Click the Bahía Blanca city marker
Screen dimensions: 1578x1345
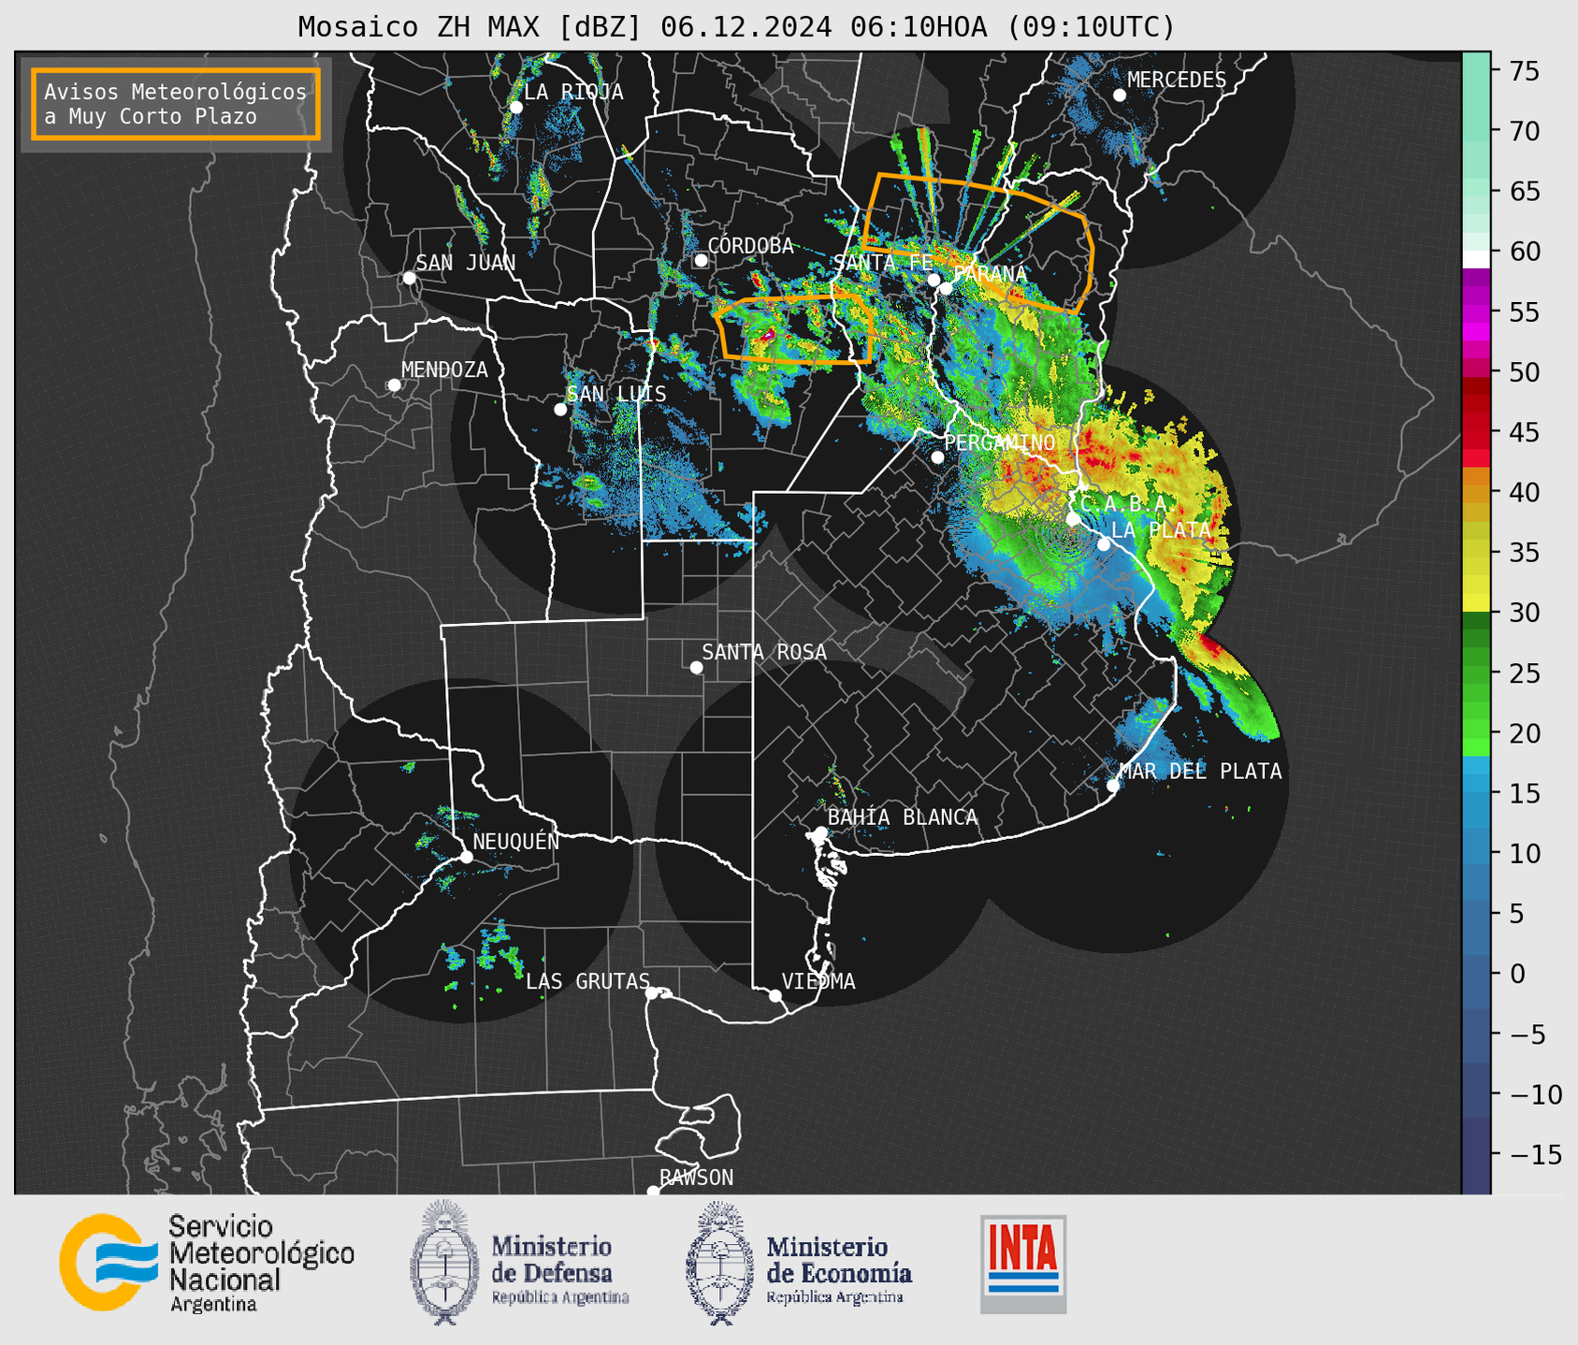pos(820,832)
